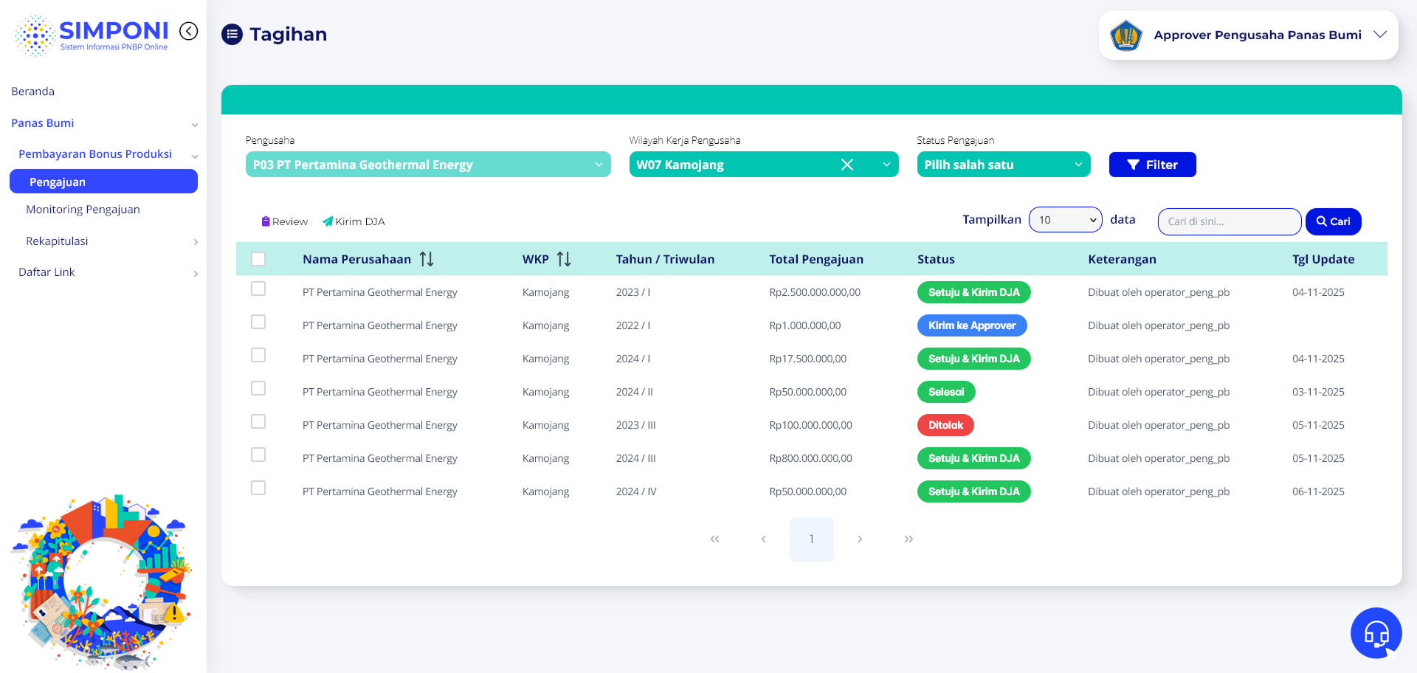1417x673 pixels.
Task: Click the Tahun / Triwulan column header
Action: 665,259
